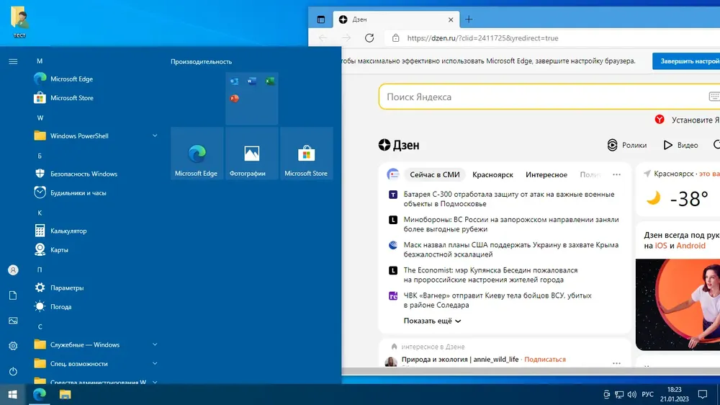Screen dimensions: 720x405
Task: Open Office apps tile folder
Action: click(251, 99)
